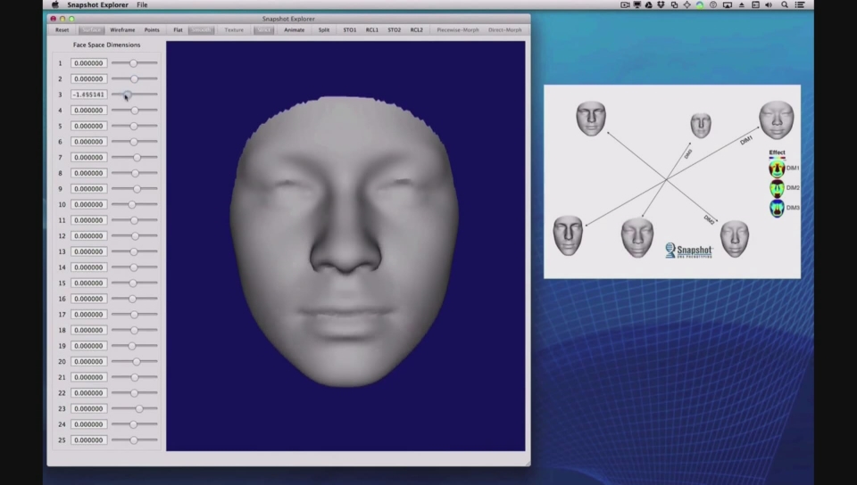The height and width of the screenshot is (485, 857).
Task: Click the Spotlight search magnifier icon
Action: pos(785,4)
